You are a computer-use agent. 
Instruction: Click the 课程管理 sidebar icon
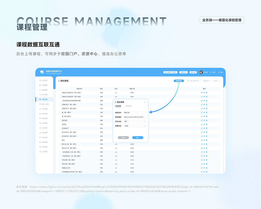[40, 99]
